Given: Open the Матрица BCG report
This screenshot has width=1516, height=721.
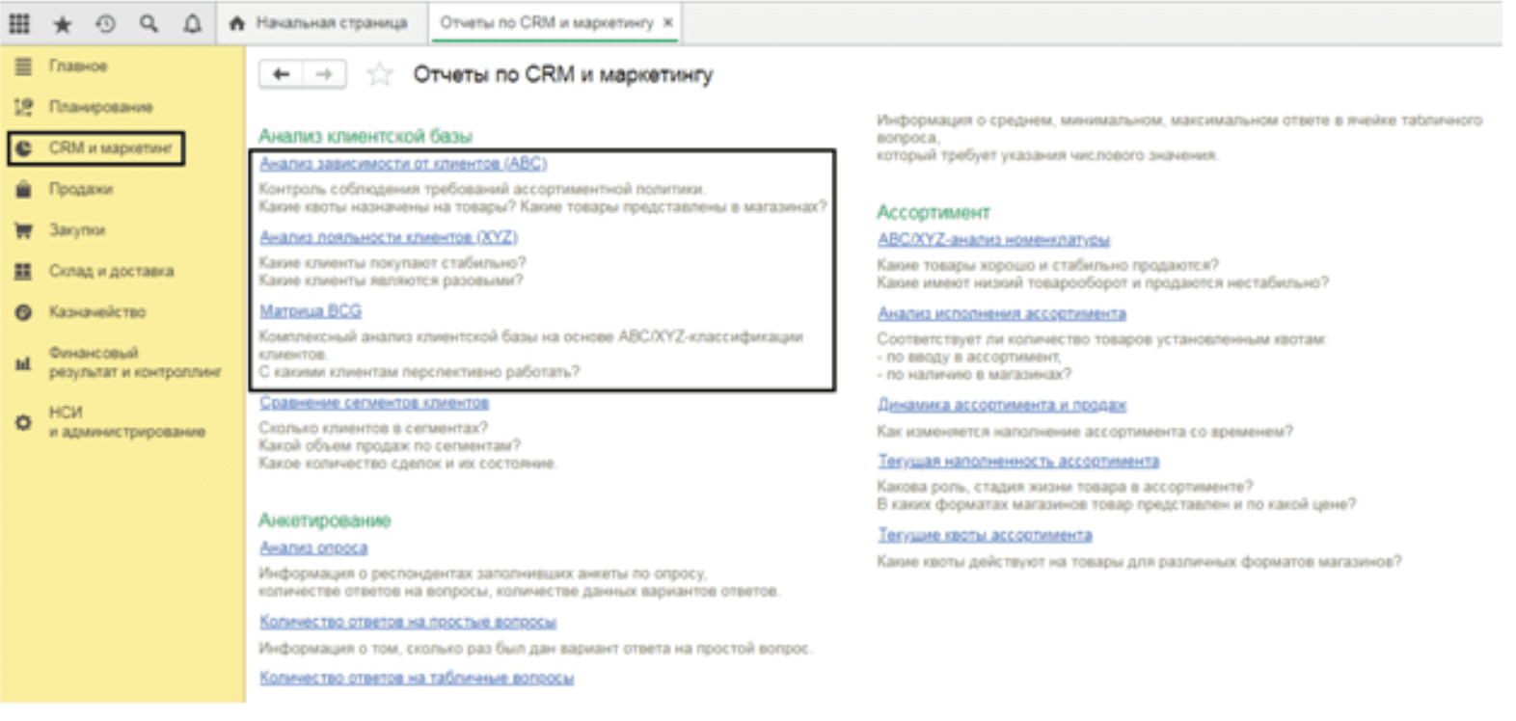Looking at the screenshot, I should tap(311, 311).
